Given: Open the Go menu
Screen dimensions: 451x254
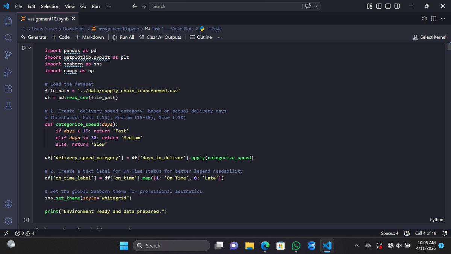Looking at the screenshot, I should pos(83,6).
